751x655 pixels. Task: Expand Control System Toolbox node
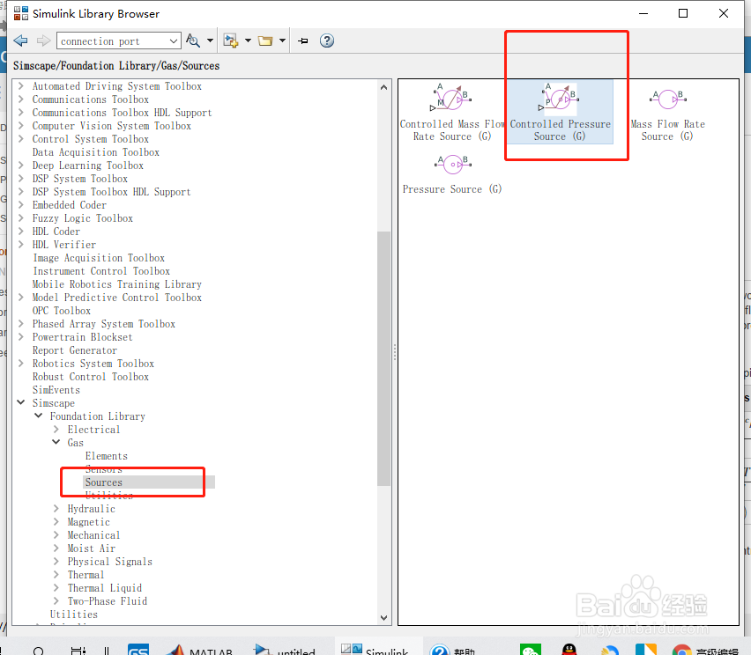(20, 139)
